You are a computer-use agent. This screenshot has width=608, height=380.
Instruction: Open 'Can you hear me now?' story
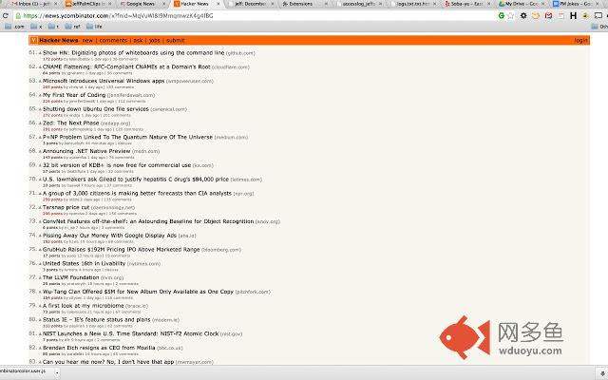pyautogui.click(x=108, y=362)
